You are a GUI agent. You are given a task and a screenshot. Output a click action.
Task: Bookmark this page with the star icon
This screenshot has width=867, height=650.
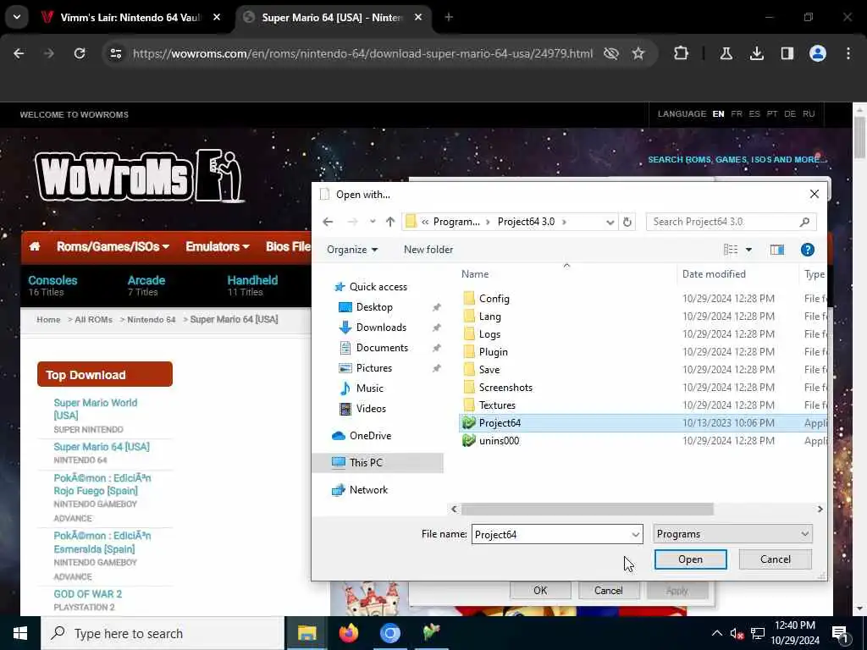638,53
